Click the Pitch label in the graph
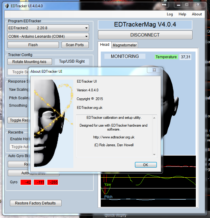This screenshot has width=210, height=218. [x=108, y=197]
